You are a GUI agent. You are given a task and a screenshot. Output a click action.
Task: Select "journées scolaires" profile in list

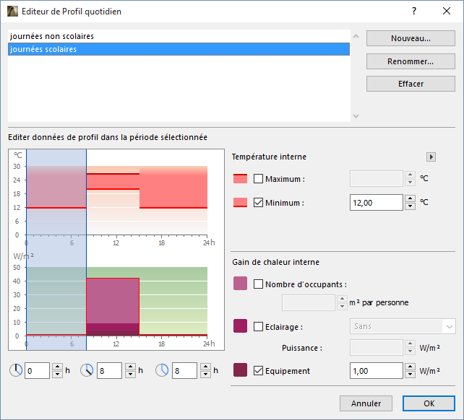[x=43, y=49]
